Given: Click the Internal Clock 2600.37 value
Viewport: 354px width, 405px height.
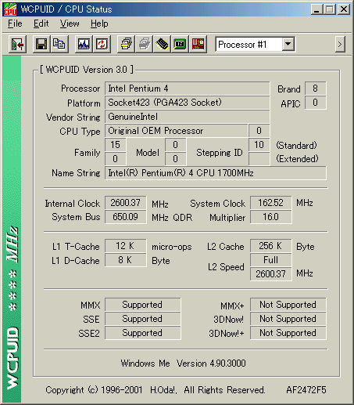Looking at the screenshot, I should (126, 203).
